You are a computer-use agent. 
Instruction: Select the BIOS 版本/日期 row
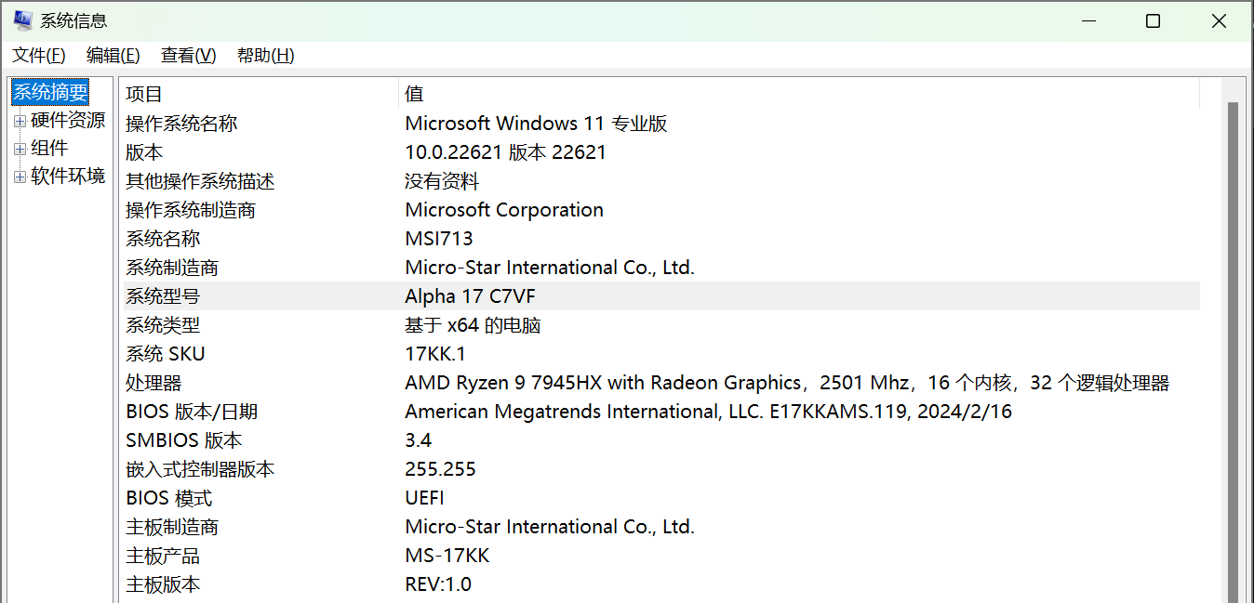tap(660, 412)
